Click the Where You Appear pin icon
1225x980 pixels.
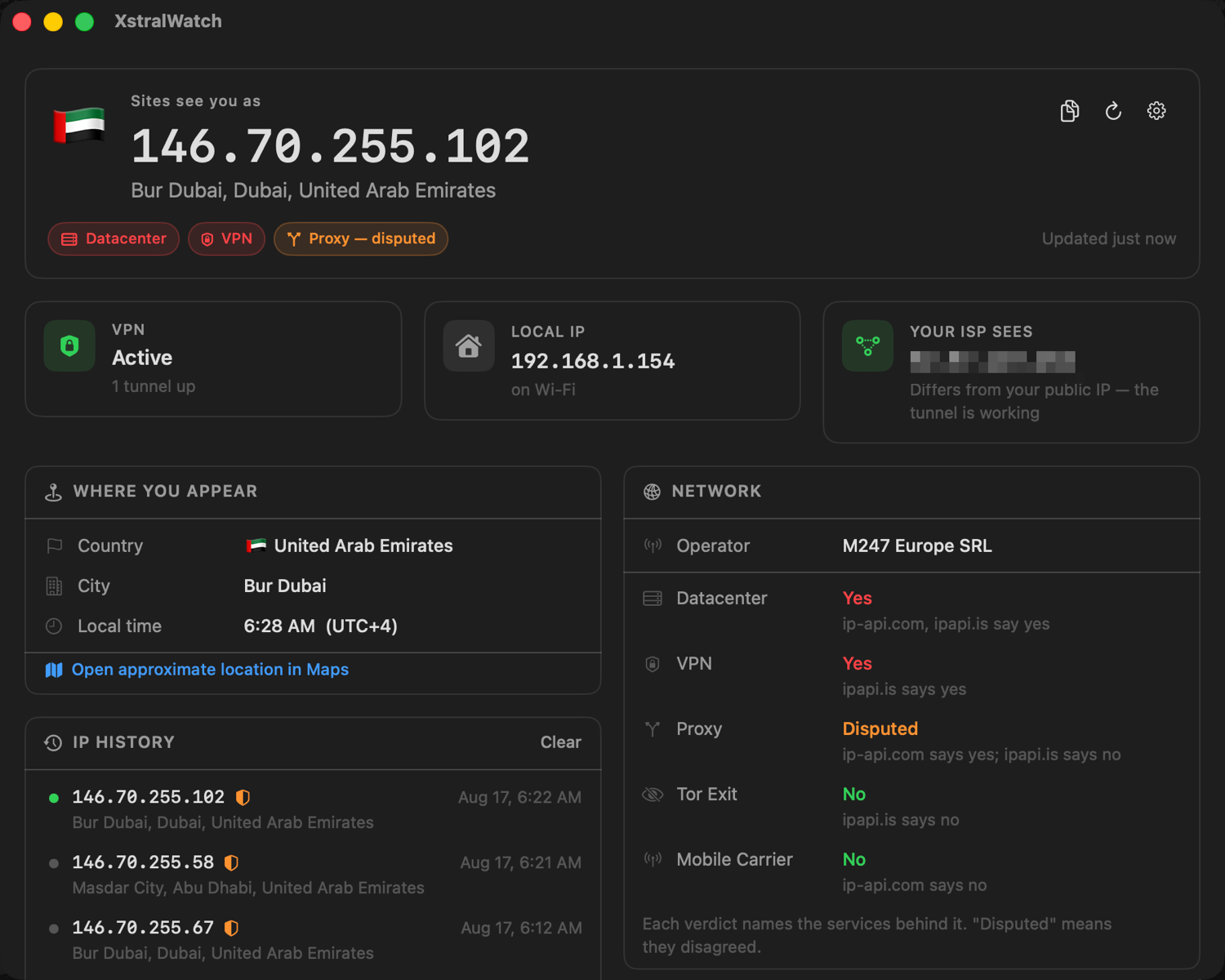click(53, 492)
